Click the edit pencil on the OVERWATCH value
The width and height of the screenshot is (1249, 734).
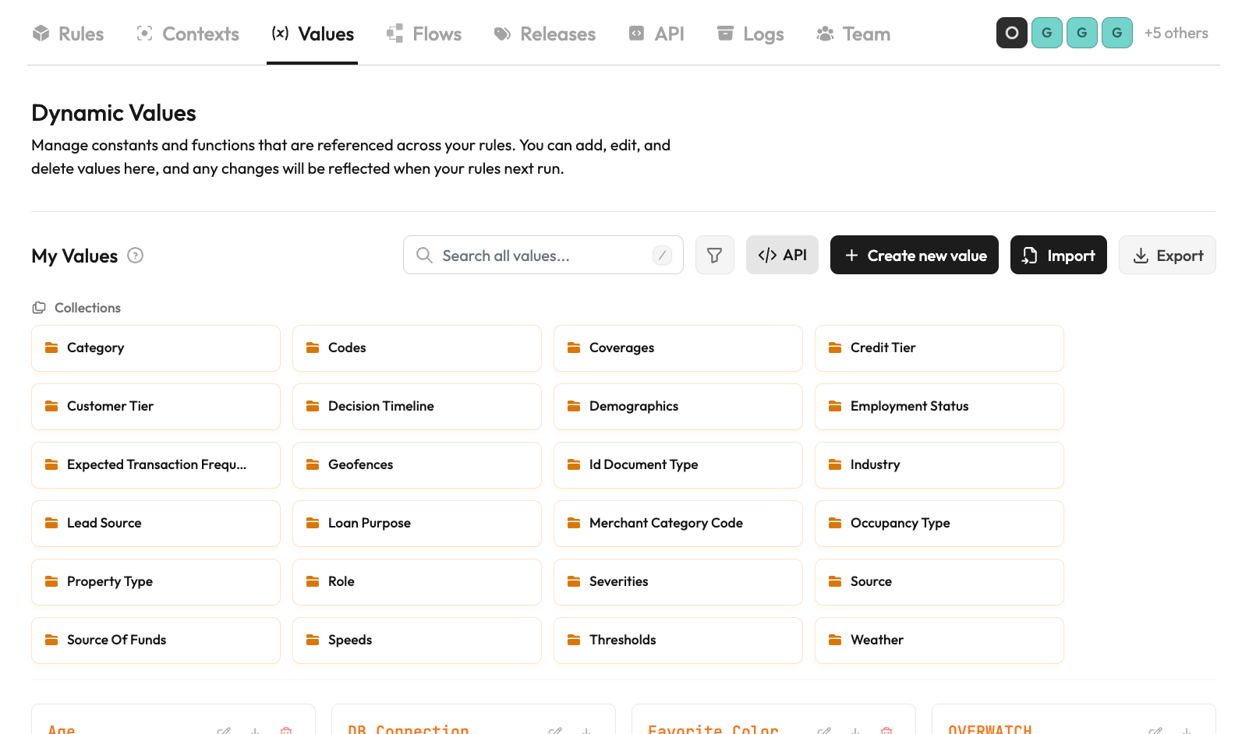click(x=1155, y=730)
